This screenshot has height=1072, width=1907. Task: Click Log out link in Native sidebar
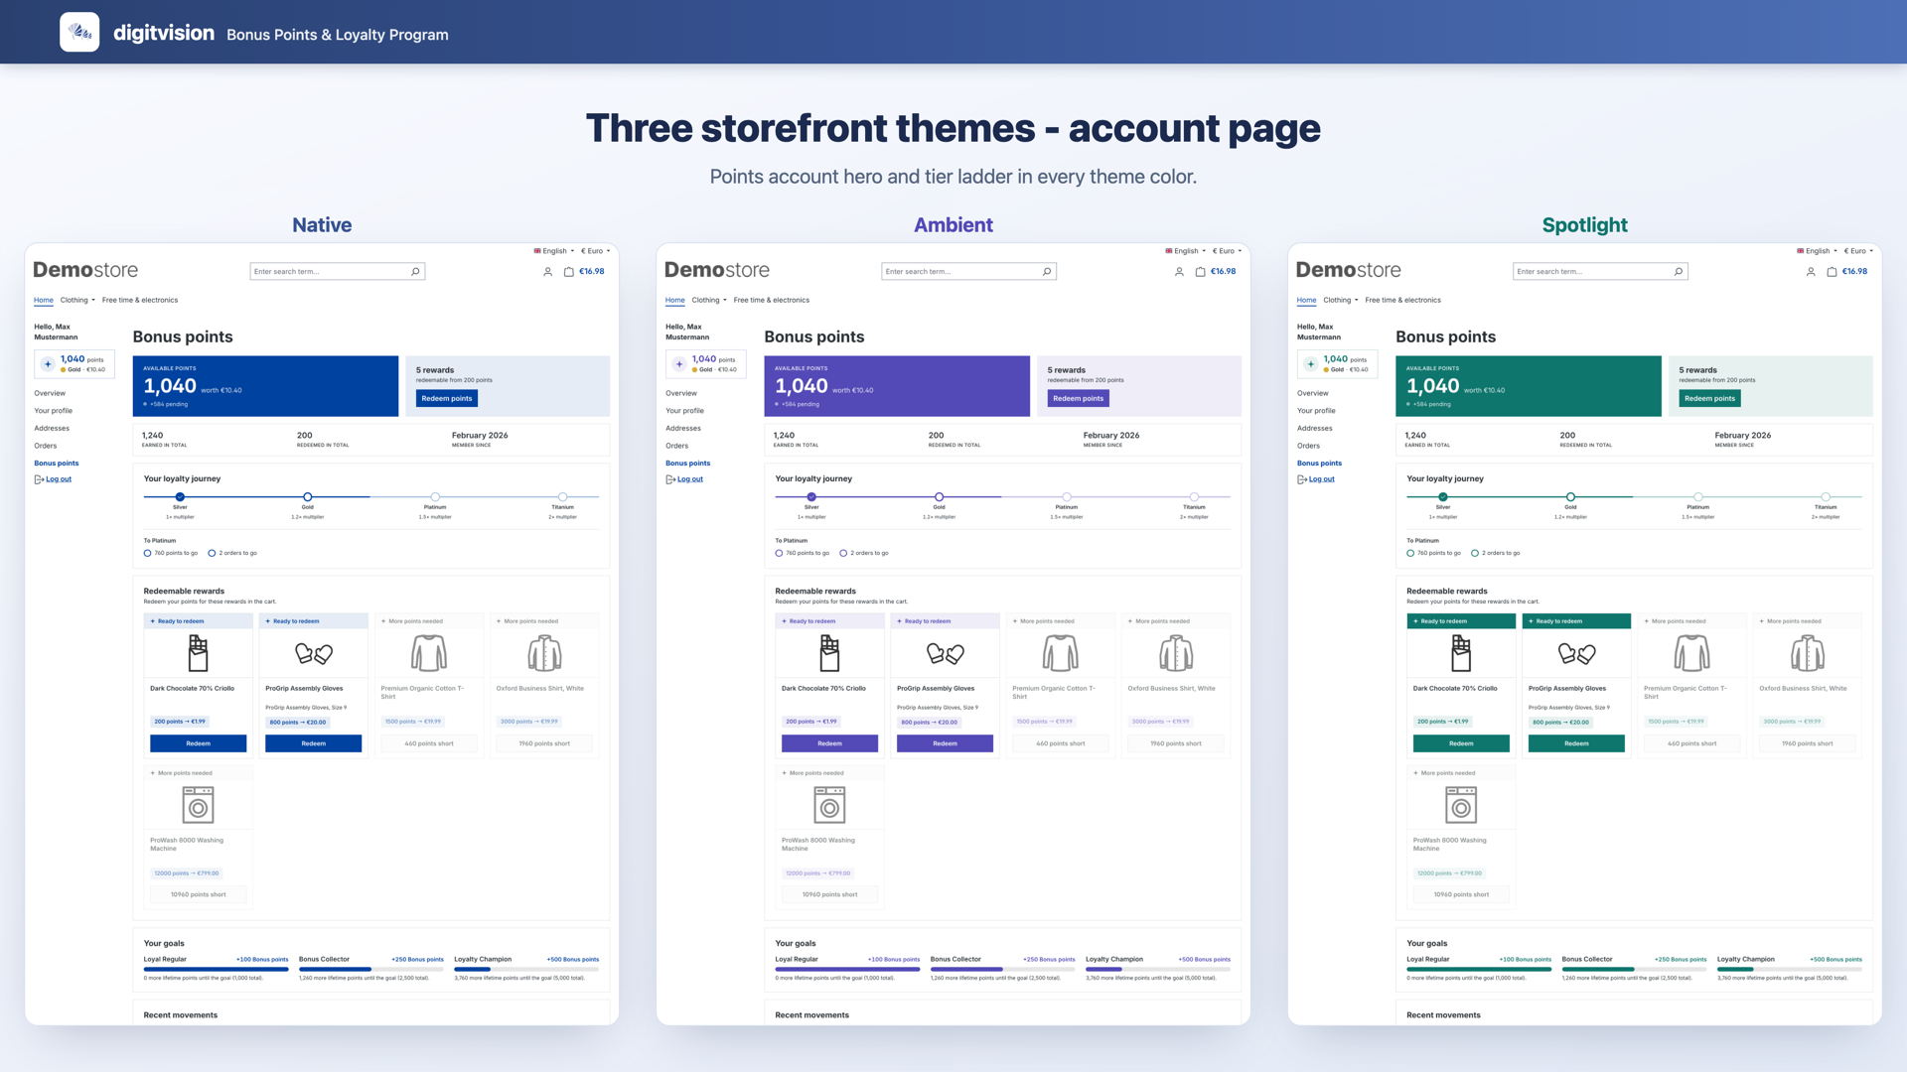[59, 479]
